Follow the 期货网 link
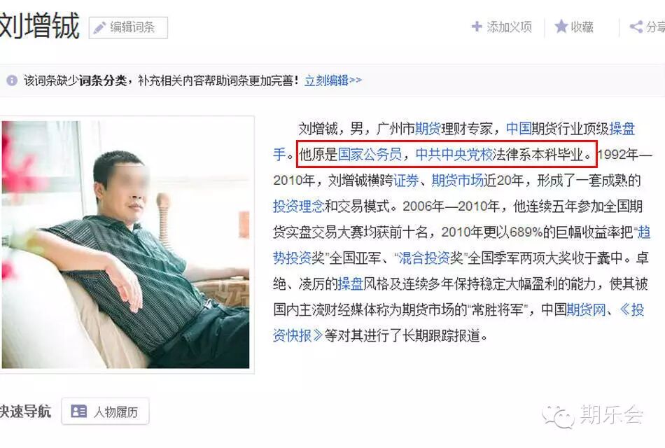 click(586, 309)
